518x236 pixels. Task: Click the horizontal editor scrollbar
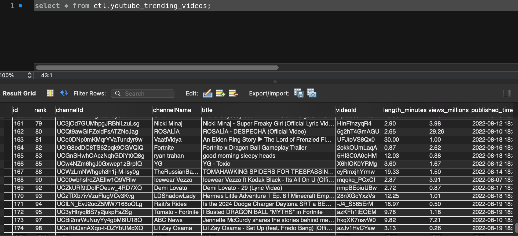pyautogui.click(x=157, y=68)
